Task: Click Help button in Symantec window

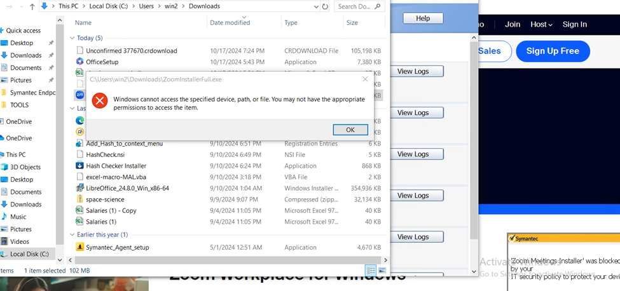Action: click(423, 18)
